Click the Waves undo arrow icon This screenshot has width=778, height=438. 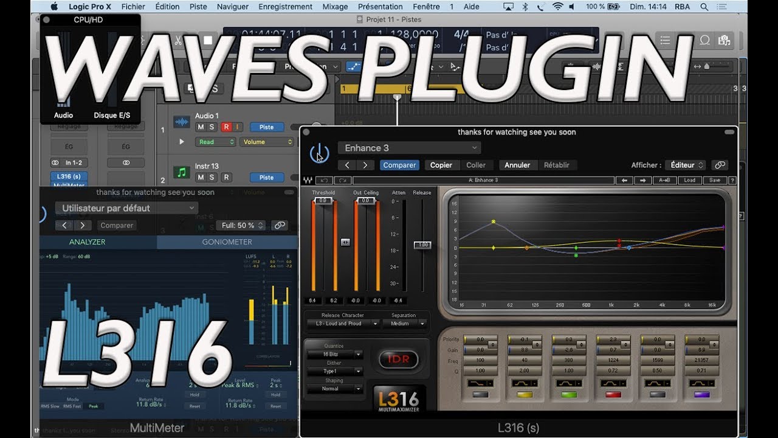(x=324, y=180)
